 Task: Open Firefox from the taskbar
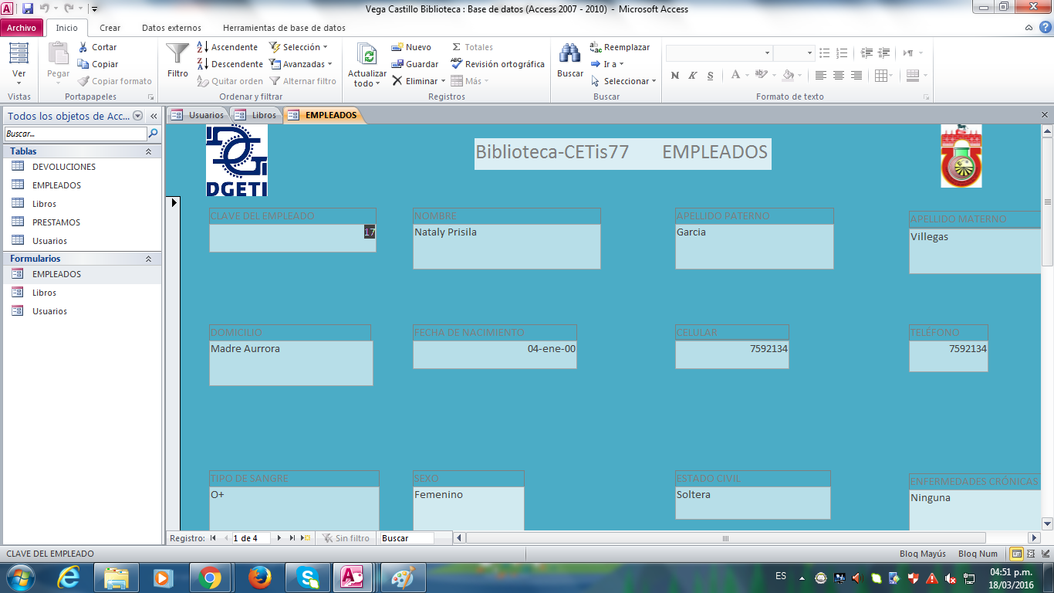[x=260, y=577]
